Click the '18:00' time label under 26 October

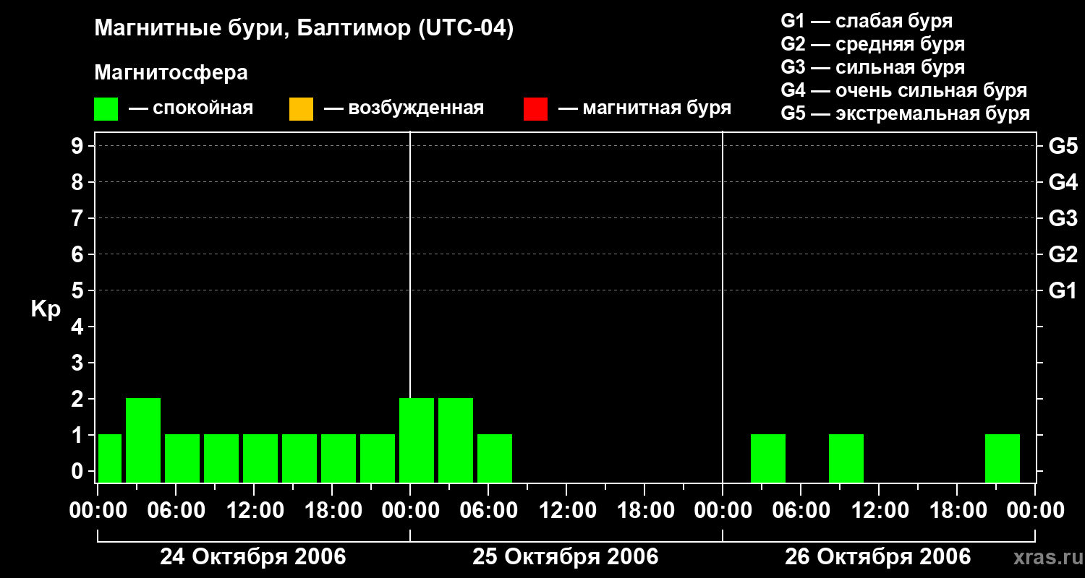click(x=957, y=511)
